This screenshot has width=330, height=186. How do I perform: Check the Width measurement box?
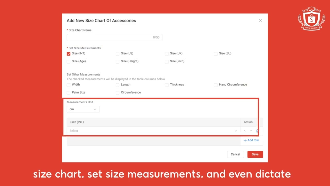coord(69,85)
